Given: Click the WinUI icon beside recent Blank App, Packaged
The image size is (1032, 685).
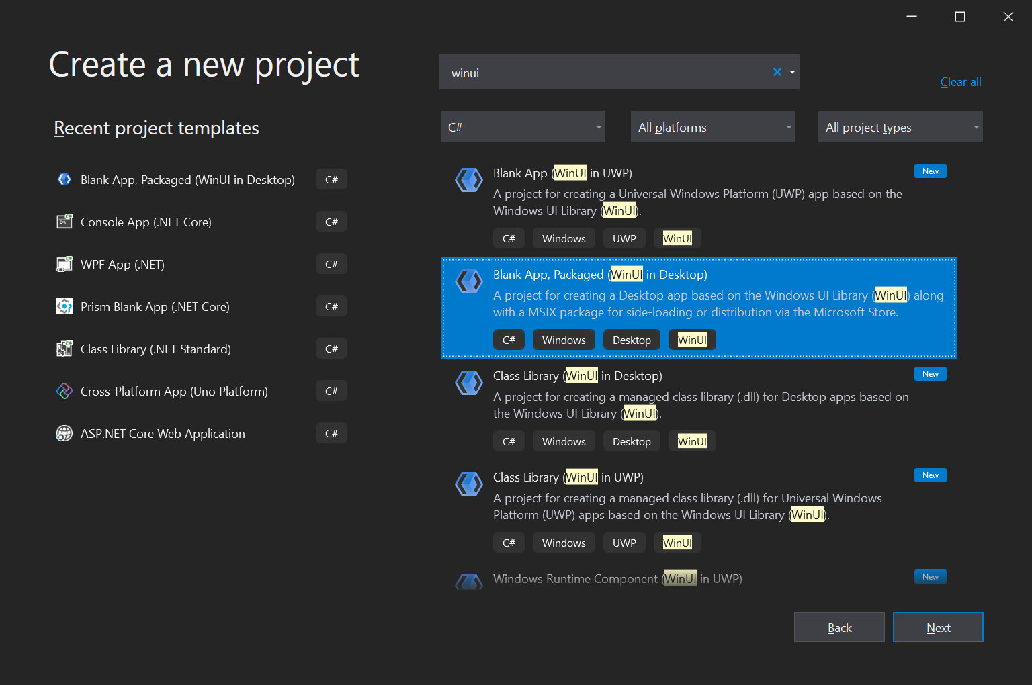Looking at the screenshot, I should pyautogui.click(x=64, y=179).
